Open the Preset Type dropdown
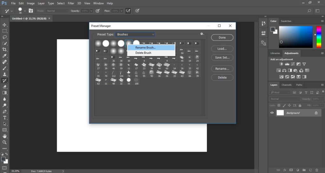325x173 pixels. coord(135,34)
